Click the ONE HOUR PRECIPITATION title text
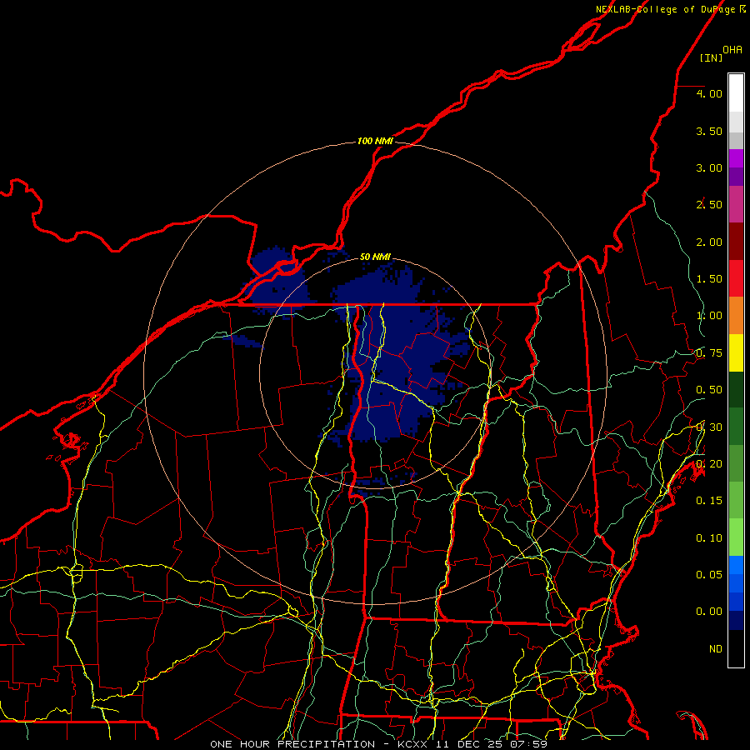 (x=292, y=744)
